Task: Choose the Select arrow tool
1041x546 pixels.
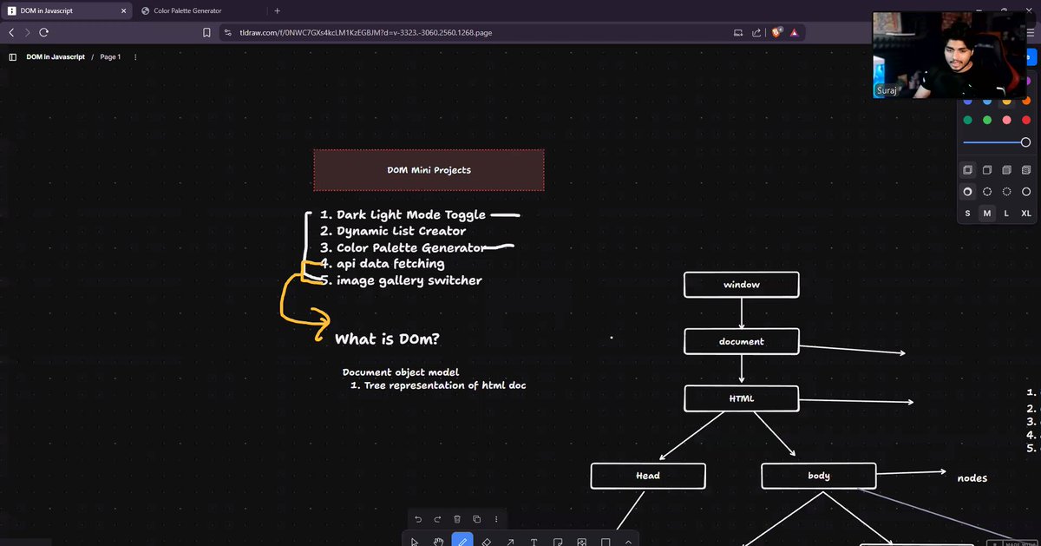Action: pos(415,542)
